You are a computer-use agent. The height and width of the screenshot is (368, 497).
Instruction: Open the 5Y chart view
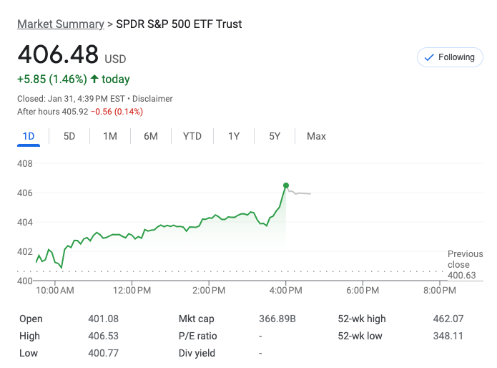(275, 136)
